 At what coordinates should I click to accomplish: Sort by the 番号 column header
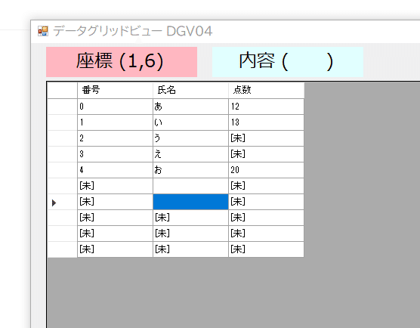115,90
